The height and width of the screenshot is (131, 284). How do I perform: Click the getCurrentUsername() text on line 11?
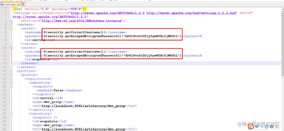pos(75,51)
